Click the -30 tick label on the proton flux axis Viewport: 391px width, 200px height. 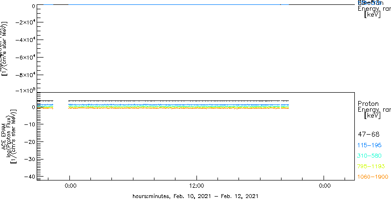[30, 159]
